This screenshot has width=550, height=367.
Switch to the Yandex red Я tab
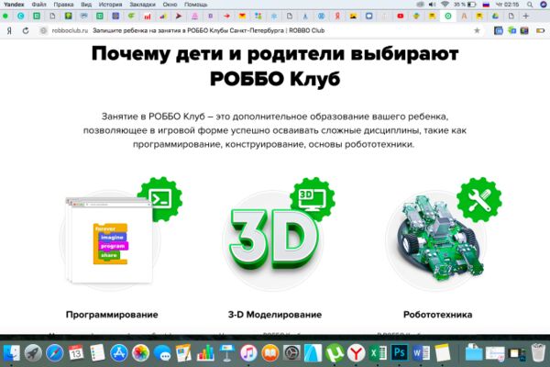(x=337, y=16)
